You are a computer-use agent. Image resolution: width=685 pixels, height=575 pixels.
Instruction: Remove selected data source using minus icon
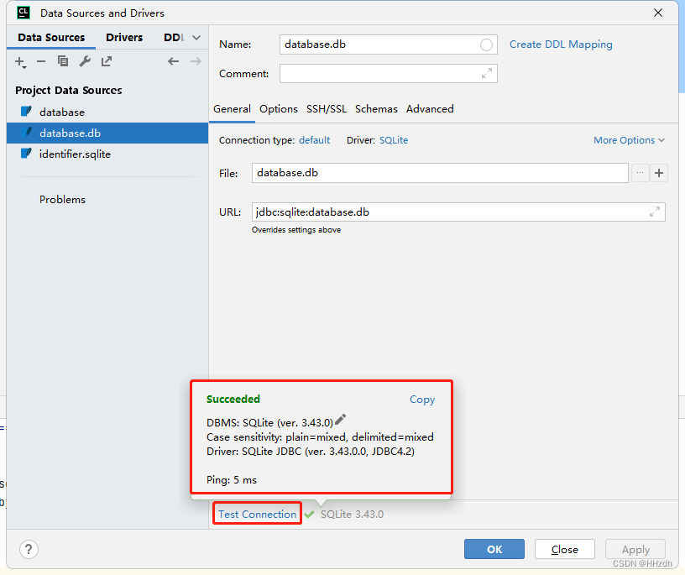(x=40, y=61)
